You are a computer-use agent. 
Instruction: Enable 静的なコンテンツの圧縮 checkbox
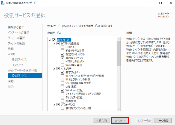coord(63,108)
